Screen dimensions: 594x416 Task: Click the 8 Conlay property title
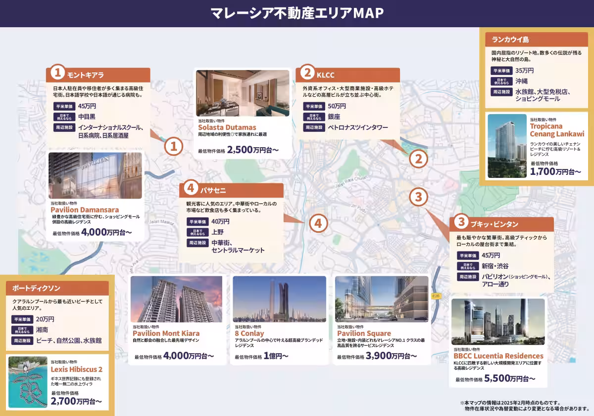[249, 333]
